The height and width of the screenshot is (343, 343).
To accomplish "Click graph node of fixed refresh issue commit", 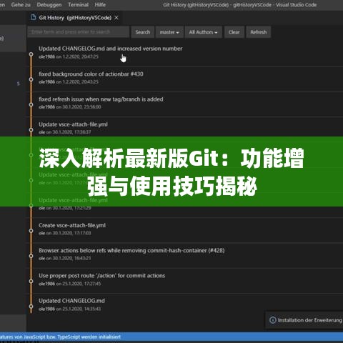I will [31, 104].
